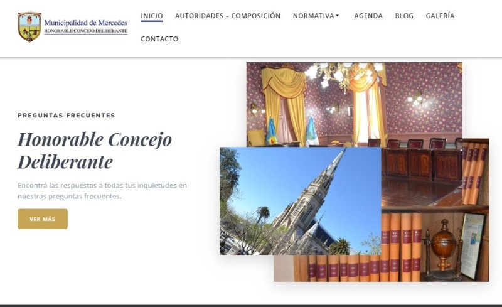The image size is (502, 307).
Task: Navigate to the AGENDA page
Action: [x=368, y=16]
